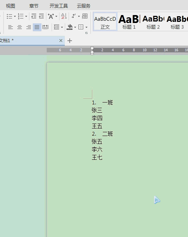Click the name 李四

pyautogui.click(x=97, y=118)
